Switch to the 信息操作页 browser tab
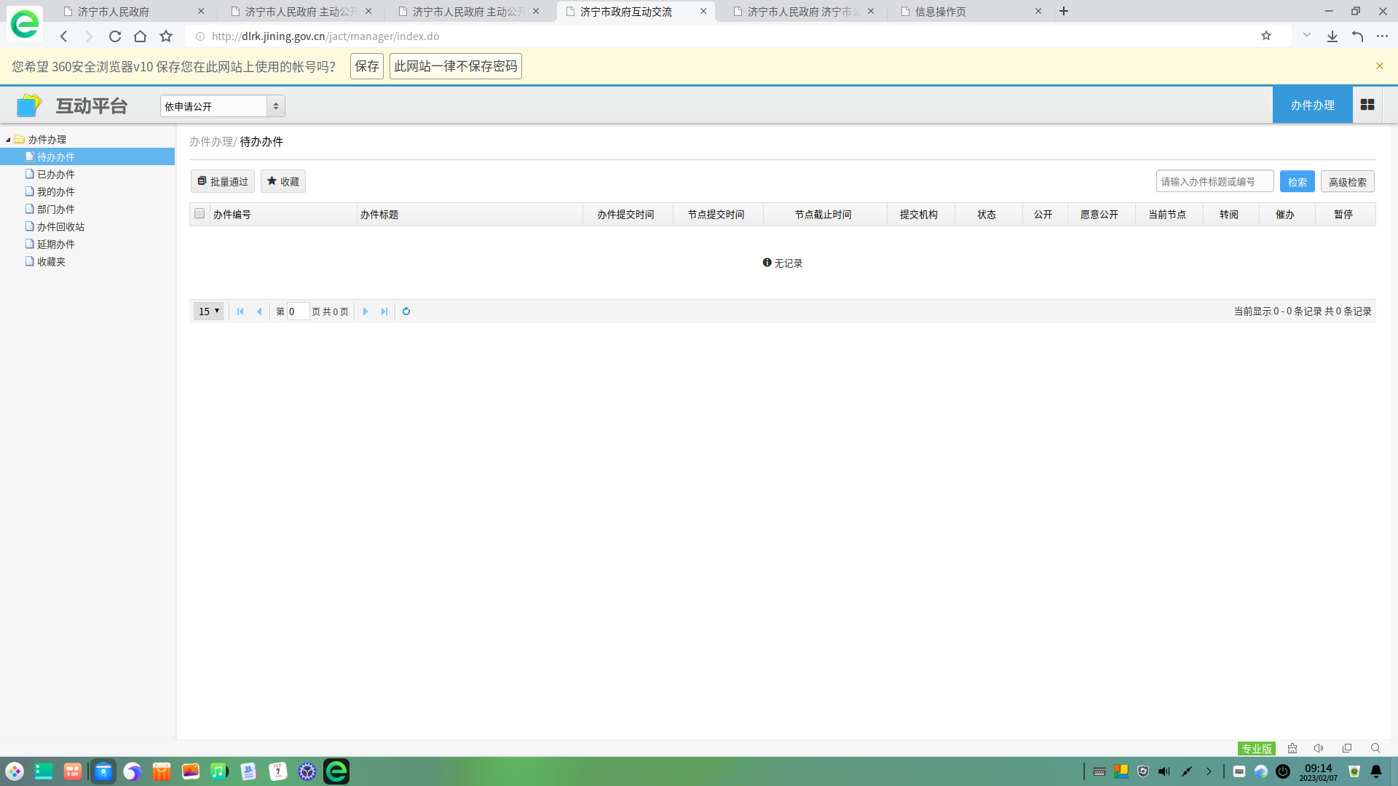 tap(940, 12)
